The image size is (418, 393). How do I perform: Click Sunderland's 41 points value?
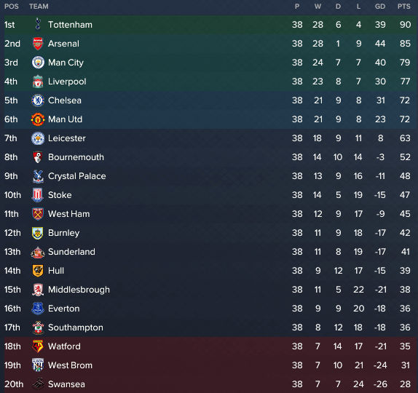[405, 252]
